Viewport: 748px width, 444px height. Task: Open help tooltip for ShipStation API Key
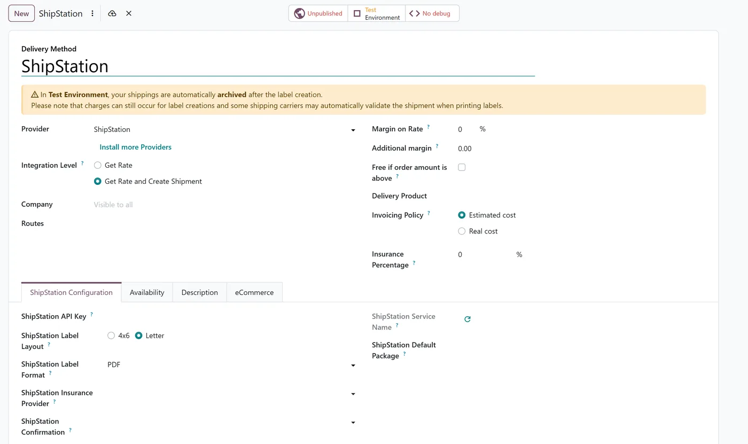[x=91, y=315]
